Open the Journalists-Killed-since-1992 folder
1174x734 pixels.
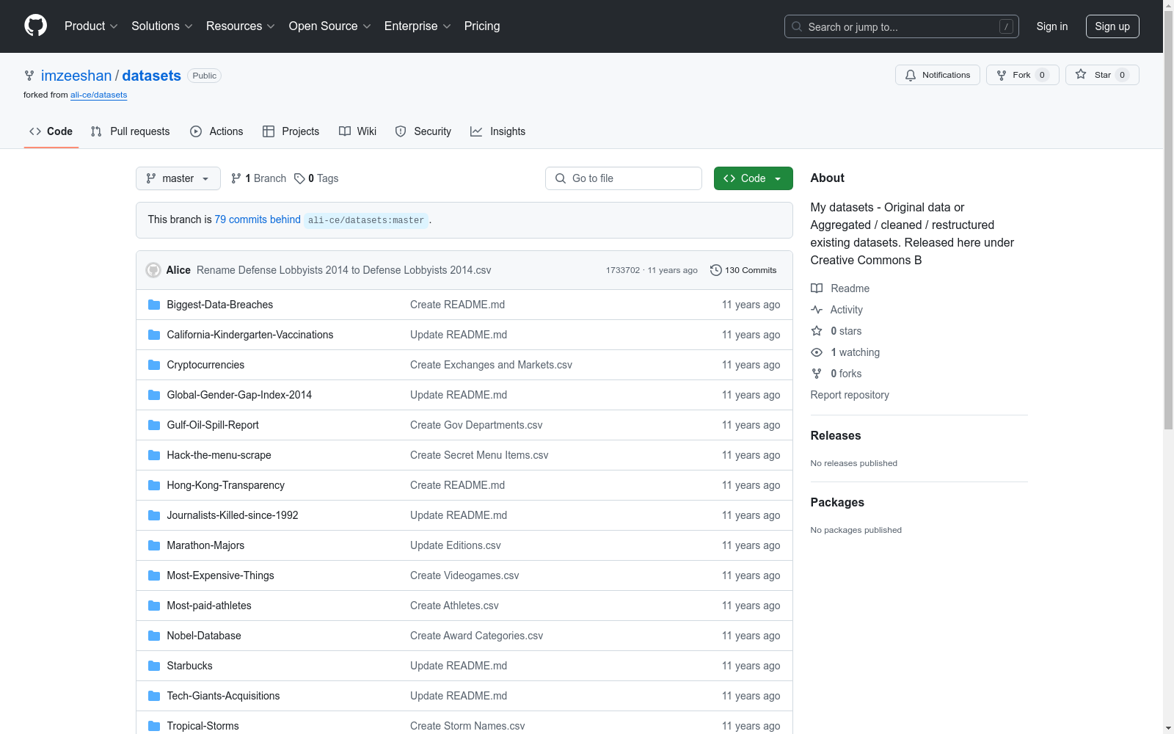click(233, 515)
